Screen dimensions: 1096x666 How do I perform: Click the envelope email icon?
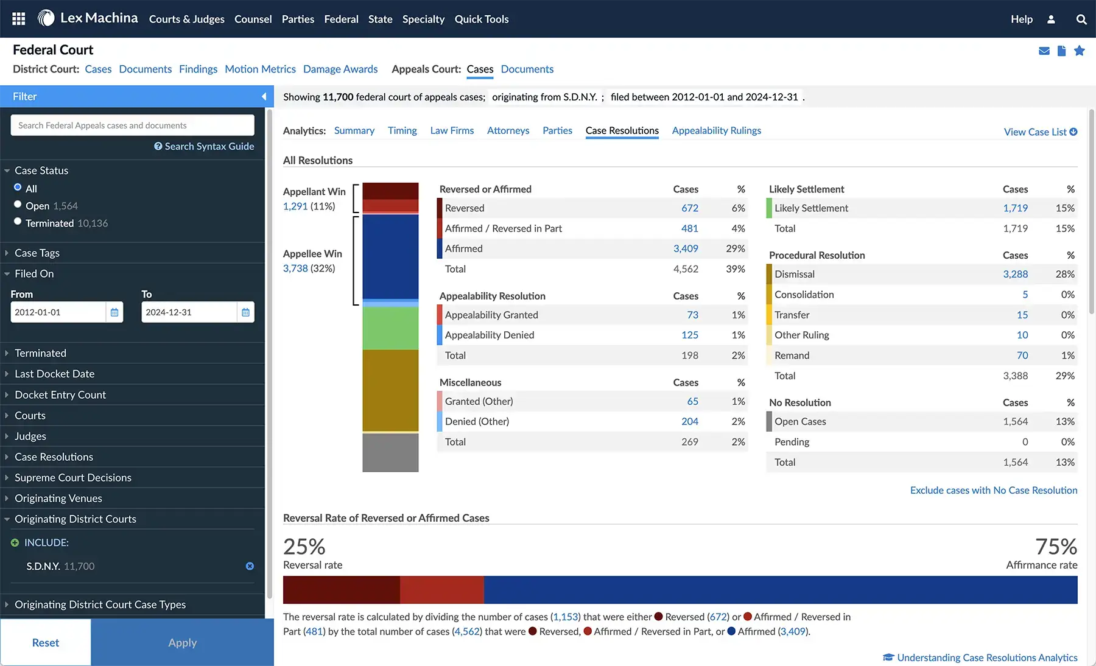pyautogui.click(x=1044, y=51)
